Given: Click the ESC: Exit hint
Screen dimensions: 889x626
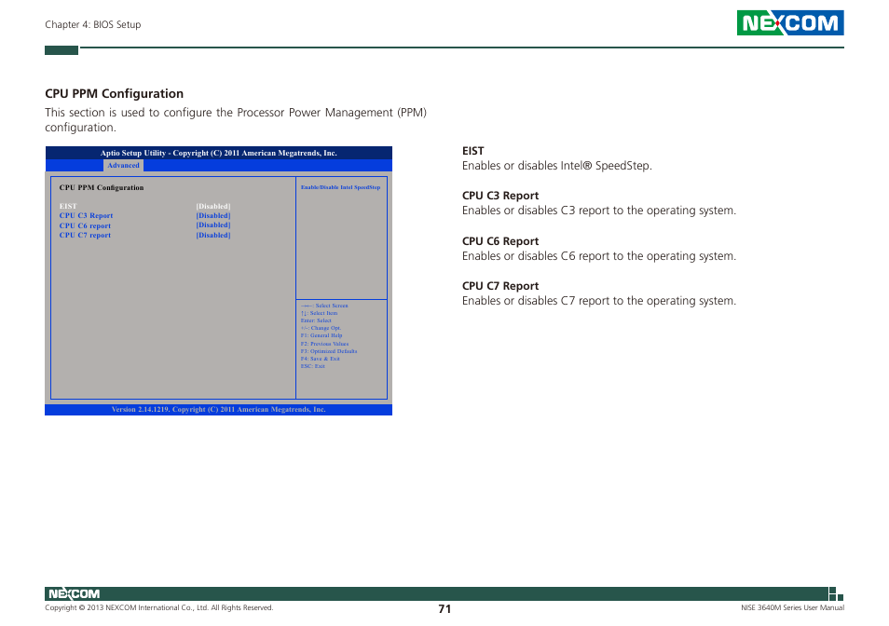Looking at the screenshot, I should 313,366.
